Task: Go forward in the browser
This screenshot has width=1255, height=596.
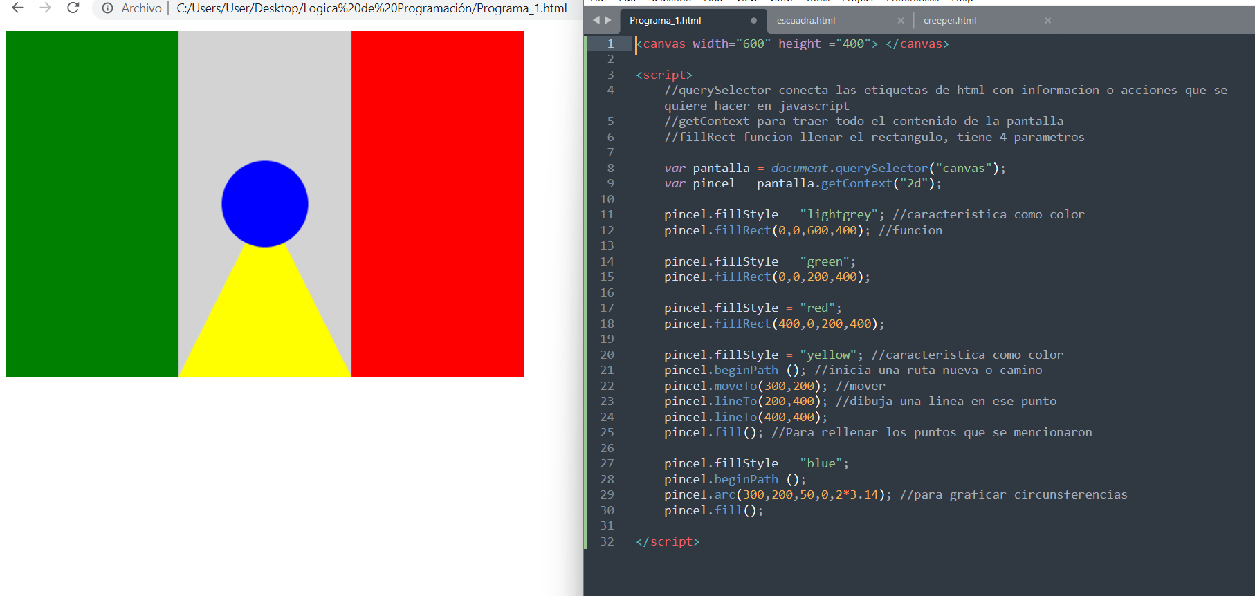Action: 45,8
